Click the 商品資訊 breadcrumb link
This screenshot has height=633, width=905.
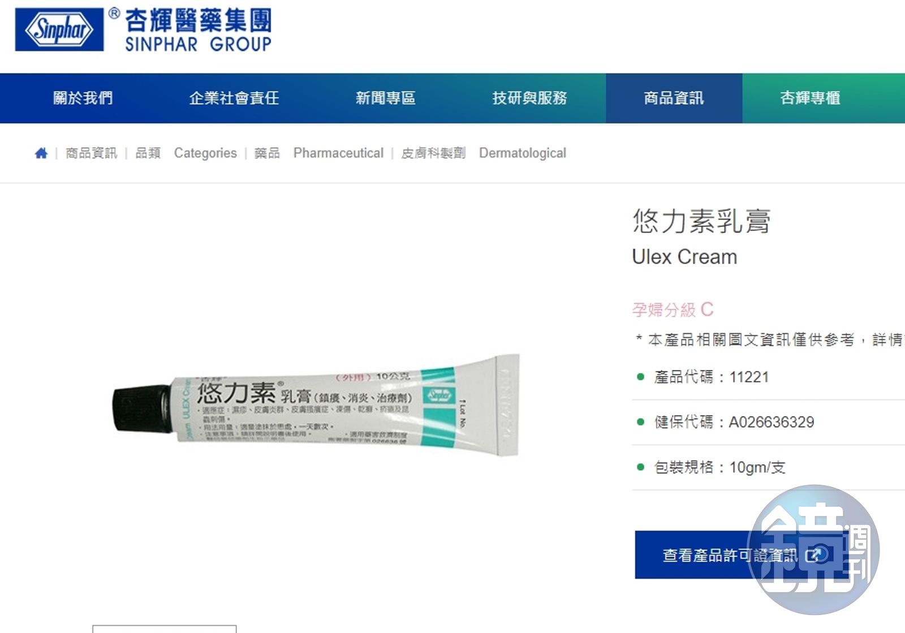point(91,153)
